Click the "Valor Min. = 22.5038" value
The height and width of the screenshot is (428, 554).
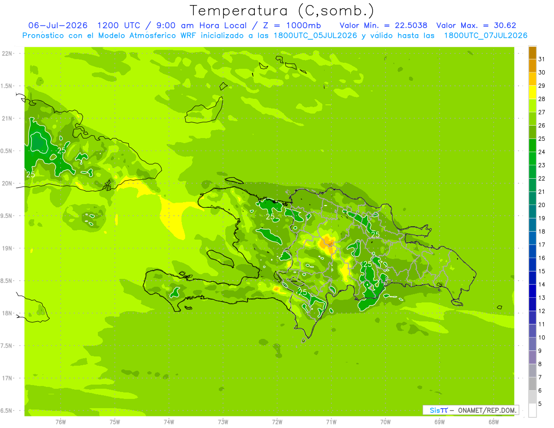(383, 25)
